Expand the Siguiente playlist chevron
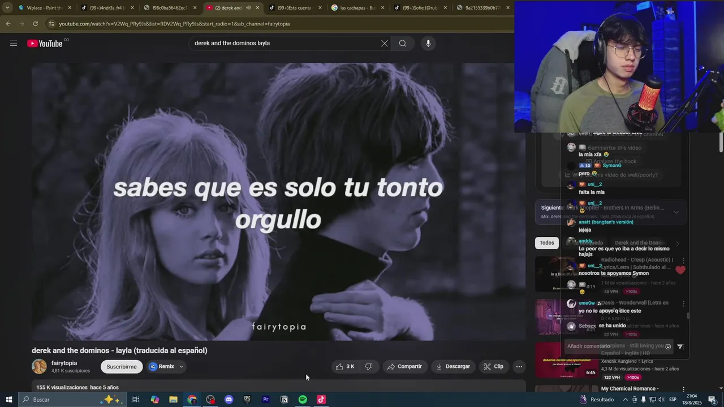This screenshot has width=724, height=407. point(676,212)
